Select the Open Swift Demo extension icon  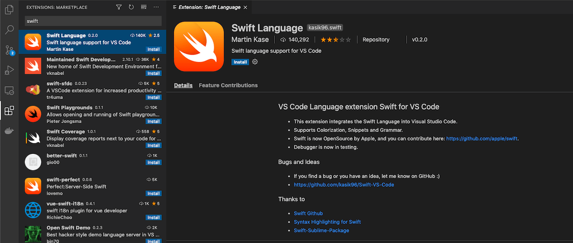pyautogui.click(x=33, y=234)
